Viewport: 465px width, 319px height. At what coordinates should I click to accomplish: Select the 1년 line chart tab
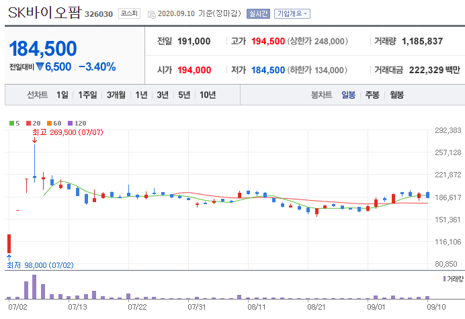[x=142, y=95]
